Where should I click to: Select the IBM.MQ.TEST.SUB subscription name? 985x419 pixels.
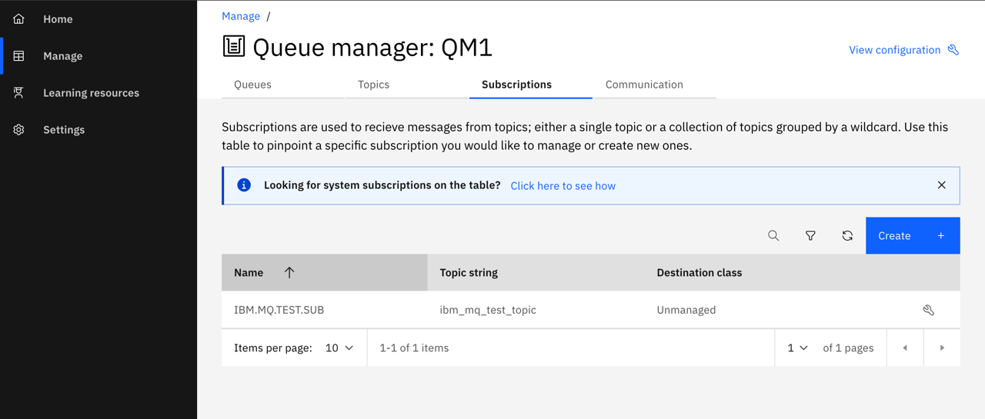(x=279, y=310)
